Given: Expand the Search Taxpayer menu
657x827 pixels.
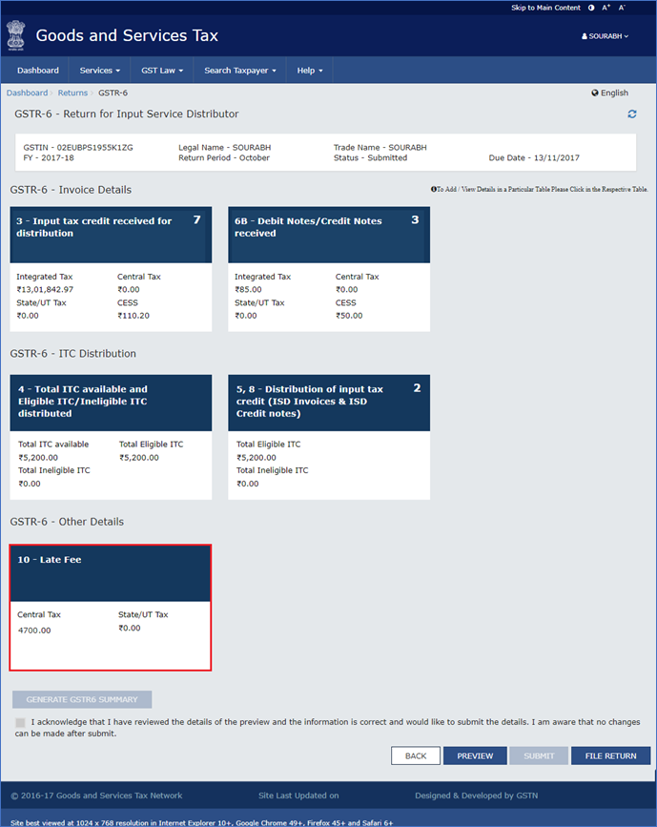Looking at the screenshot, I should point(240,71).
